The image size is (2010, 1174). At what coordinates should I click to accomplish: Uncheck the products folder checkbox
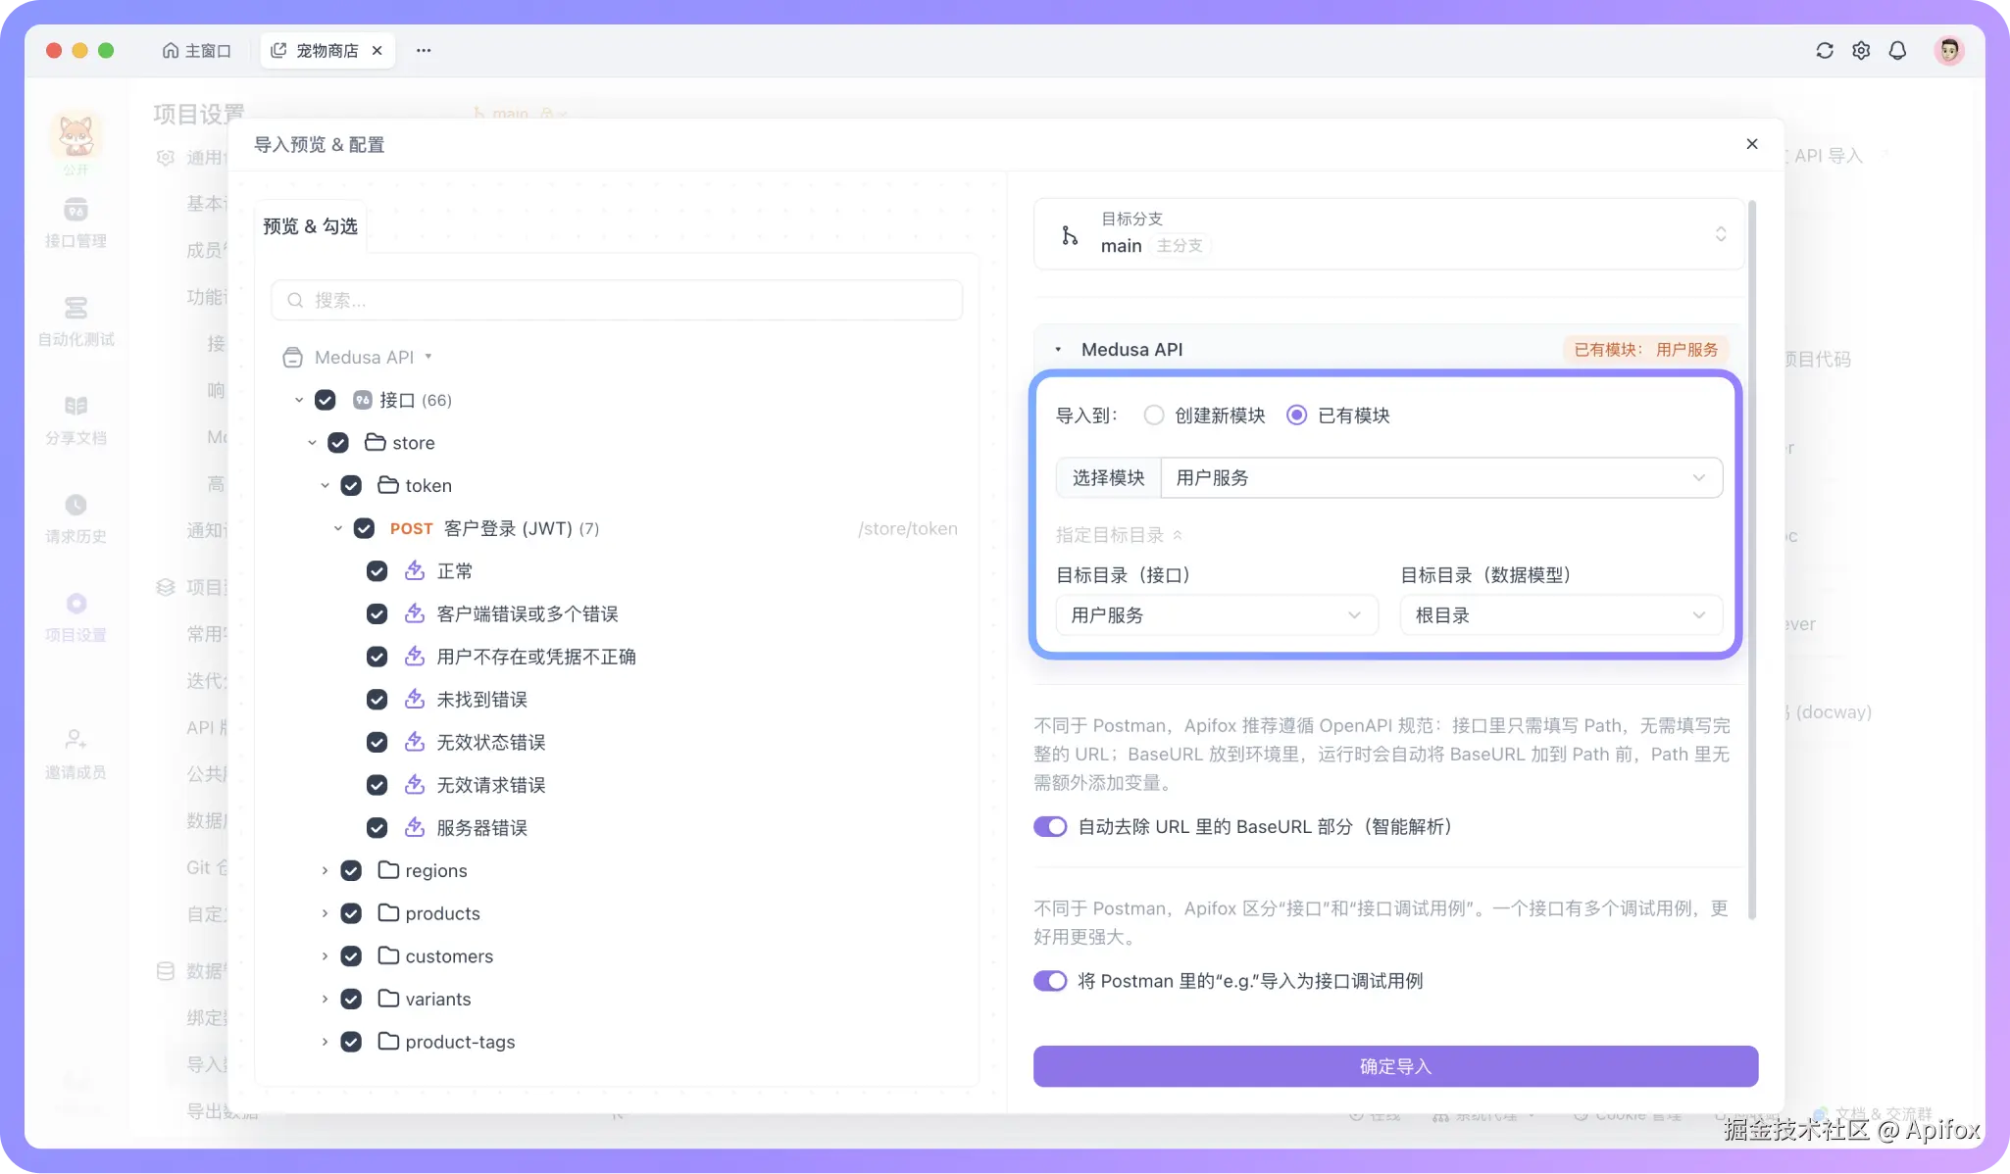click(351, 913)
